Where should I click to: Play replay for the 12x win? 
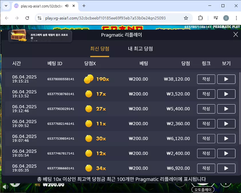(226, 153)
